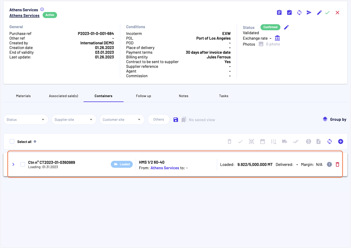
Task: Click the cube scan icon in containers toolbar
Action: pos(251,141)
